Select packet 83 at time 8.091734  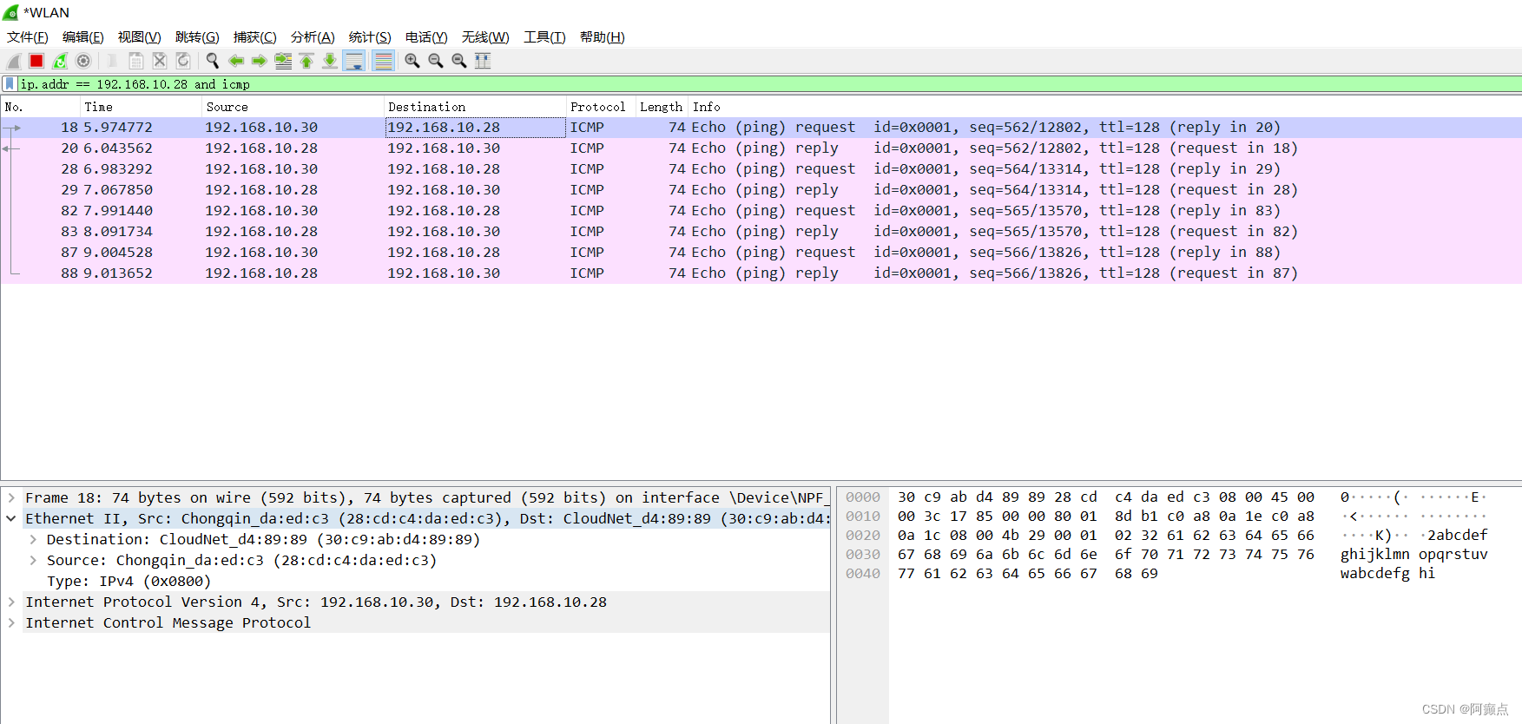(761, 232)
